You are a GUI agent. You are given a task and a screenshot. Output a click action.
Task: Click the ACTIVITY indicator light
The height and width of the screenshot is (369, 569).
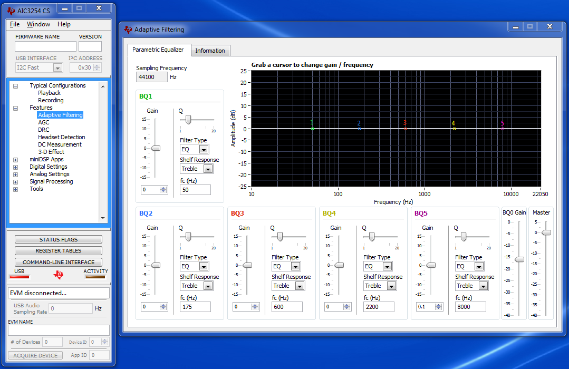coord(95,277)
